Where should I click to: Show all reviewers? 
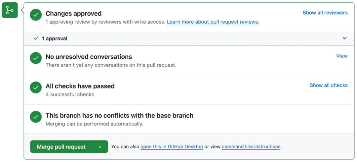click(x=325, y=13)
